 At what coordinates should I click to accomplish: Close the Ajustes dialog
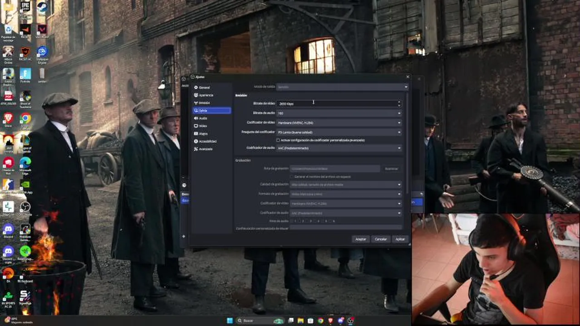[x=408, y=77]
